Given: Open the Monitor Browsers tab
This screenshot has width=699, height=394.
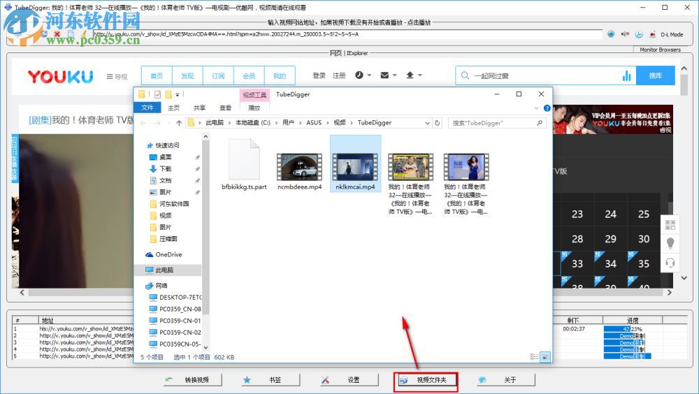Looking at the screenshot, I should [x=661, y=50].
